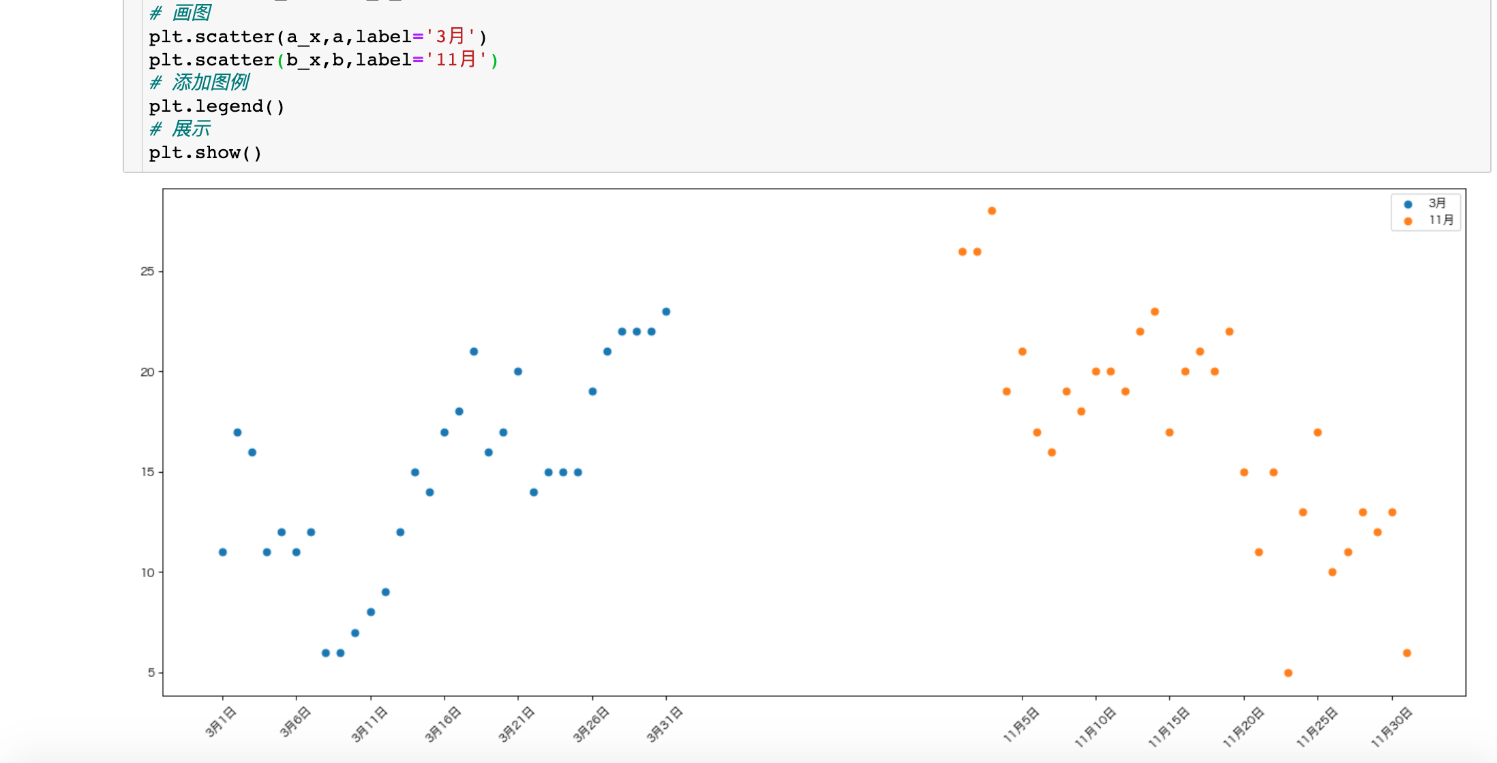
Task: Click the x-axis label 11月15日
Action: (1168, 727)
